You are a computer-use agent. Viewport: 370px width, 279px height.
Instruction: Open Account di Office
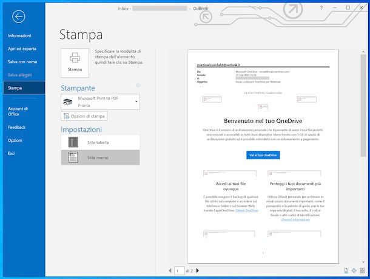click(x=18, y=111)
